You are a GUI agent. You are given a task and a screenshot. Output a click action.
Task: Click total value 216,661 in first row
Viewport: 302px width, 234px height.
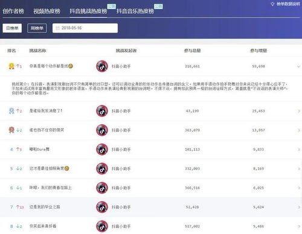(192, 66)
